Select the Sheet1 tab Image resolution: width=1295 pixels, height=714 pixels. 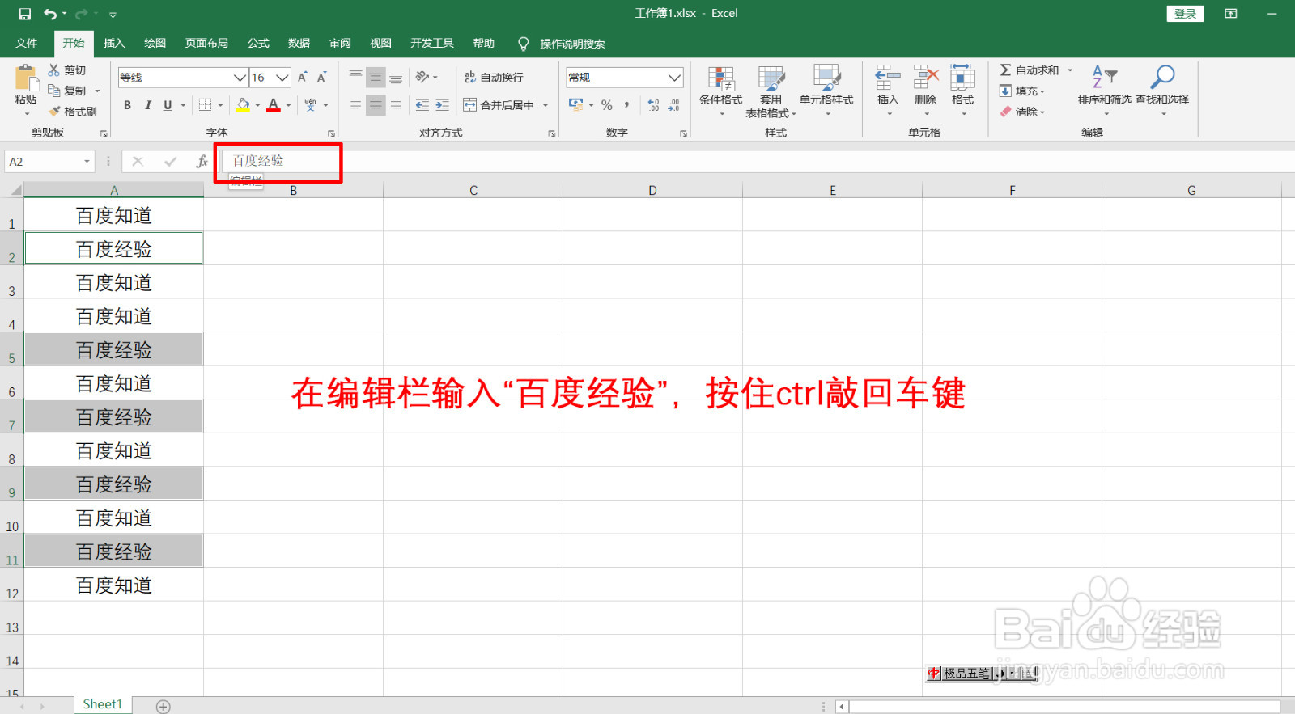(x=102, y=705)
